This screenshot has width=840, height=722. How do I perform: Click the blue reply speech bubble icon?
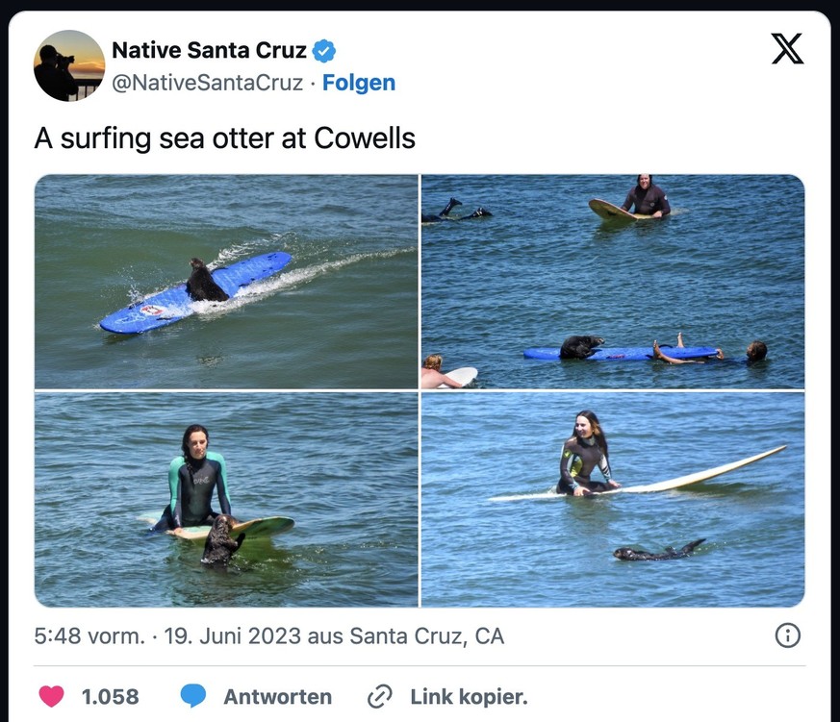click(x=193, y=696)
